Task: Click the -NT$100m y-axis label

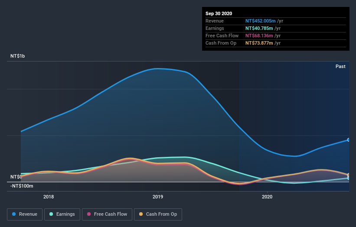Action: [x=22, y=186]
